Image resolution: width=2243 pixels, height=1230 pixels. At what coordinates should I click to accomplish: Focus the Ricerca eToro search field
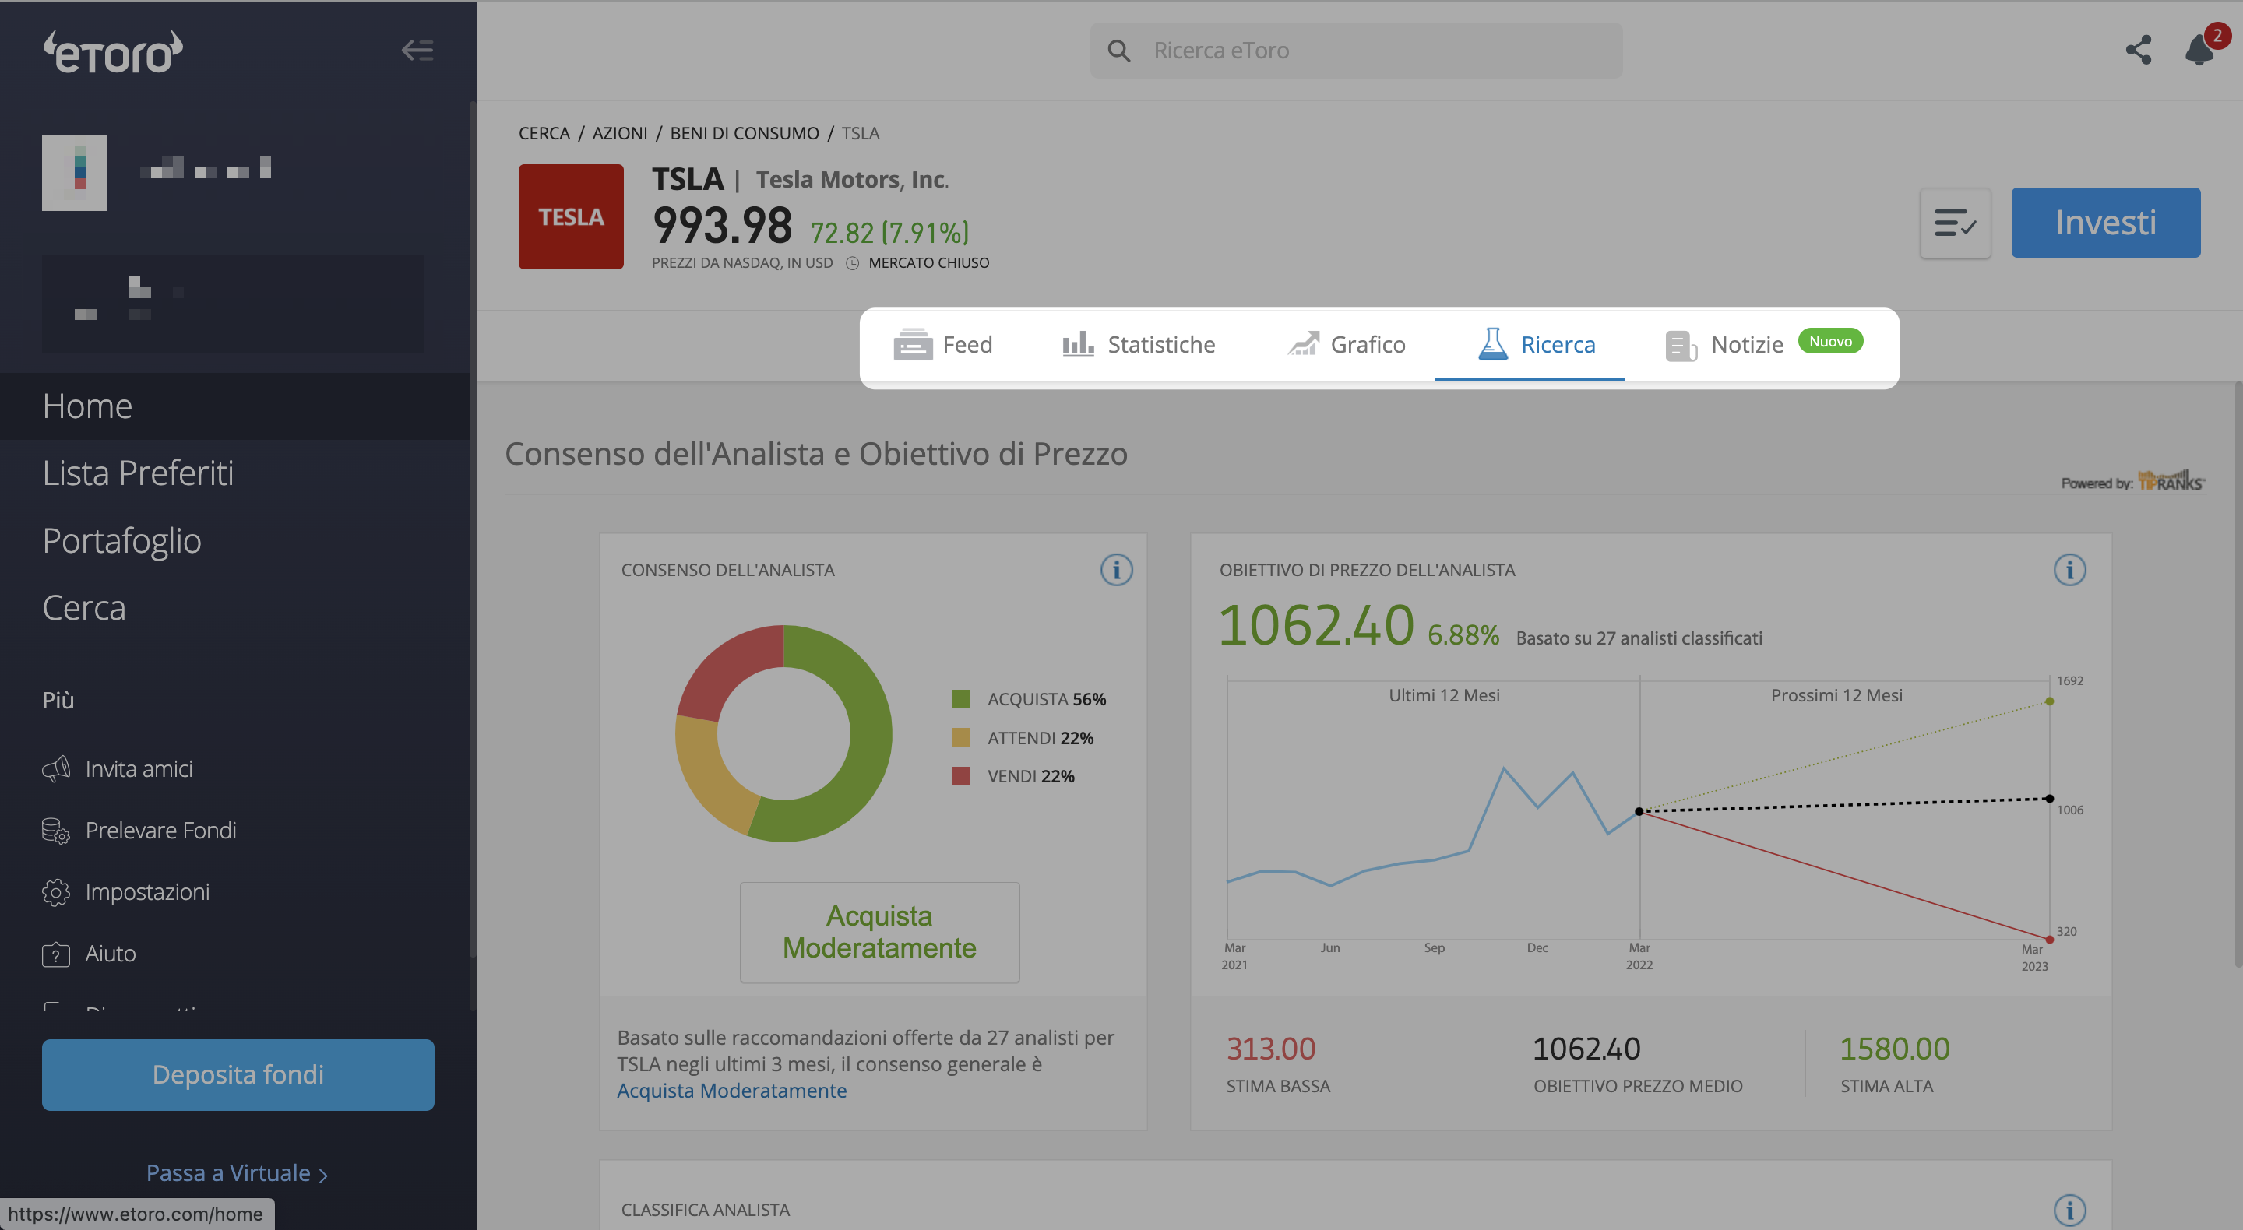pos(1357,51)
